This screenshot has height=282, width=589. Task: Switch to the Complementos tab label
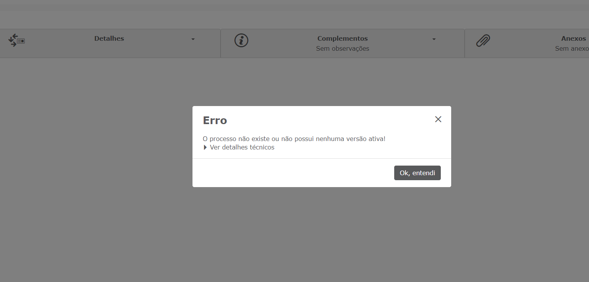(342, 38)
